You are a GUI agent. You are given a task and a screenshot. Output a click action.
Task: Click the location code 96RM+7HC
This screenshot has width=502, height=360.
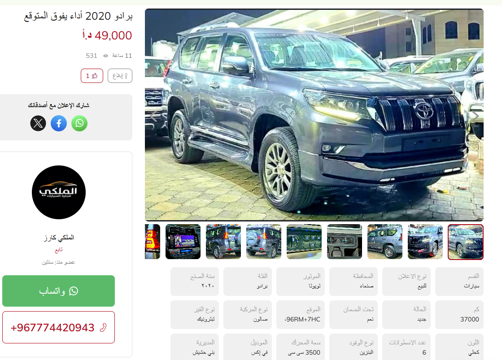tap(302, 319)
